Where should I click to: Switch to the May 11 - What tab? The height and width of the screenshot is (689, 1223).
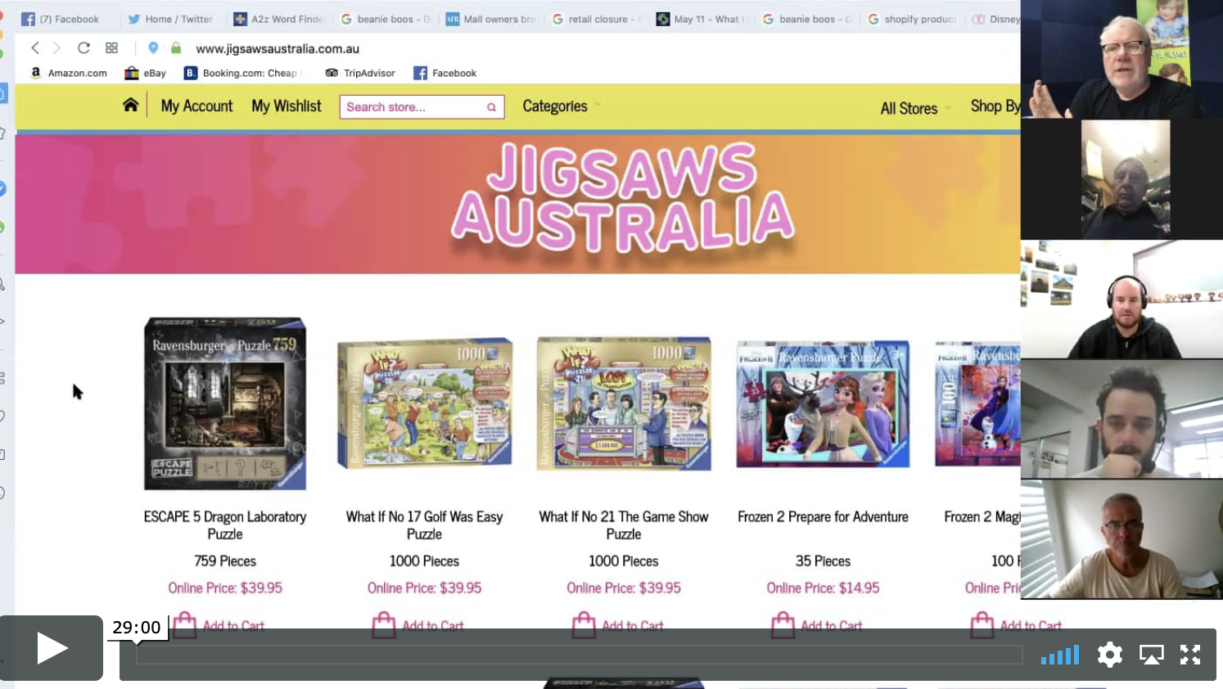pos(700,19)
